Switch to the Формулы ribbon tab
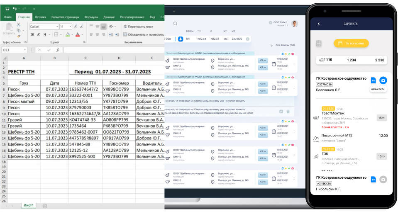The image size is (398, 214). pyautogui.click(x=91, y=17)
